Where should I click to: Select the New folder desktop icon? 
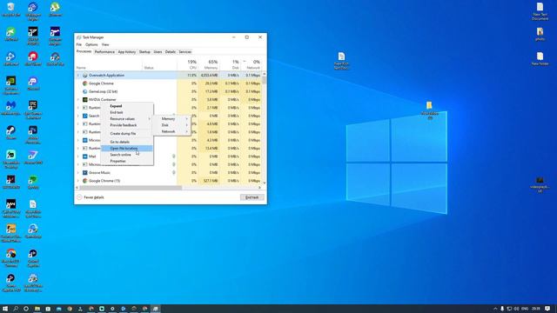pos(540,59)
